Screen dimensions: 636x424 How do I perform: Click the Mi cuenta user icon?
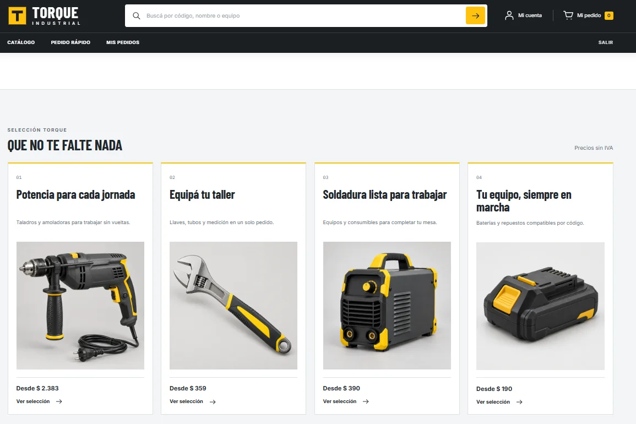point(509,15)
